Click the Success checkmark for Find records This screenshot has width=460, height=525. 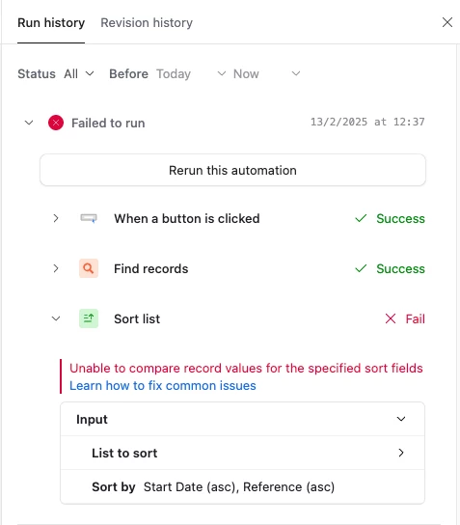coord(361,268)
